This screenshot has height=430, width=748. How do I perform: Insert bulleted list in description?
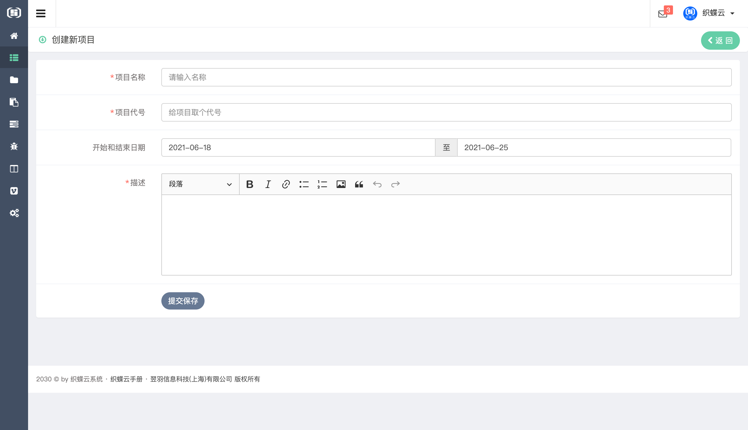pos(304,184)
